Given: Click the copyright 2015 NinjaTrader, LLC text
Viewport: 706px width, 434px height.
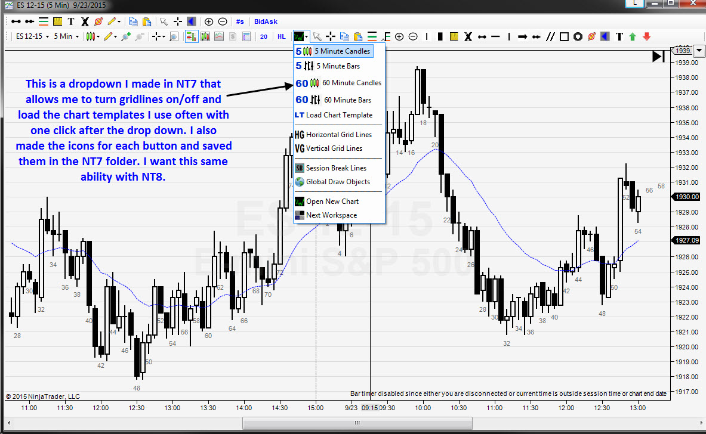Looking at the screenshot, I should click(x=43, y=396).
